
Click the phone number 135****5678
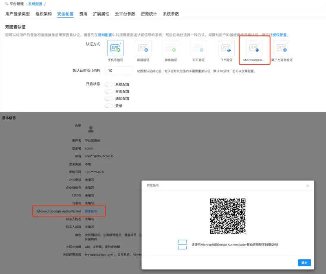pyautogui.click(x=94, y=172)
